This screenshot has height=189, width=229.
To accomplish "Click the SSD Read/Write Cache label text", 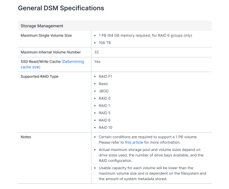I will (41, 62).
